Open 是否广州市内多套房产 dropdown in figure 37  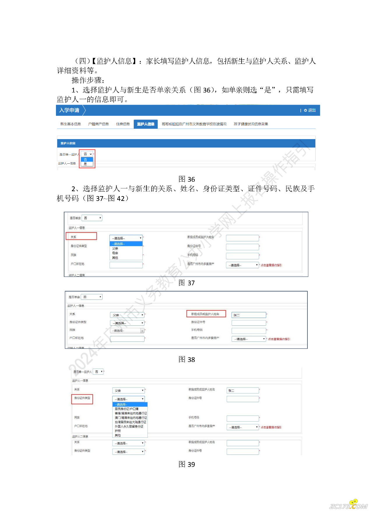point(242,265)
